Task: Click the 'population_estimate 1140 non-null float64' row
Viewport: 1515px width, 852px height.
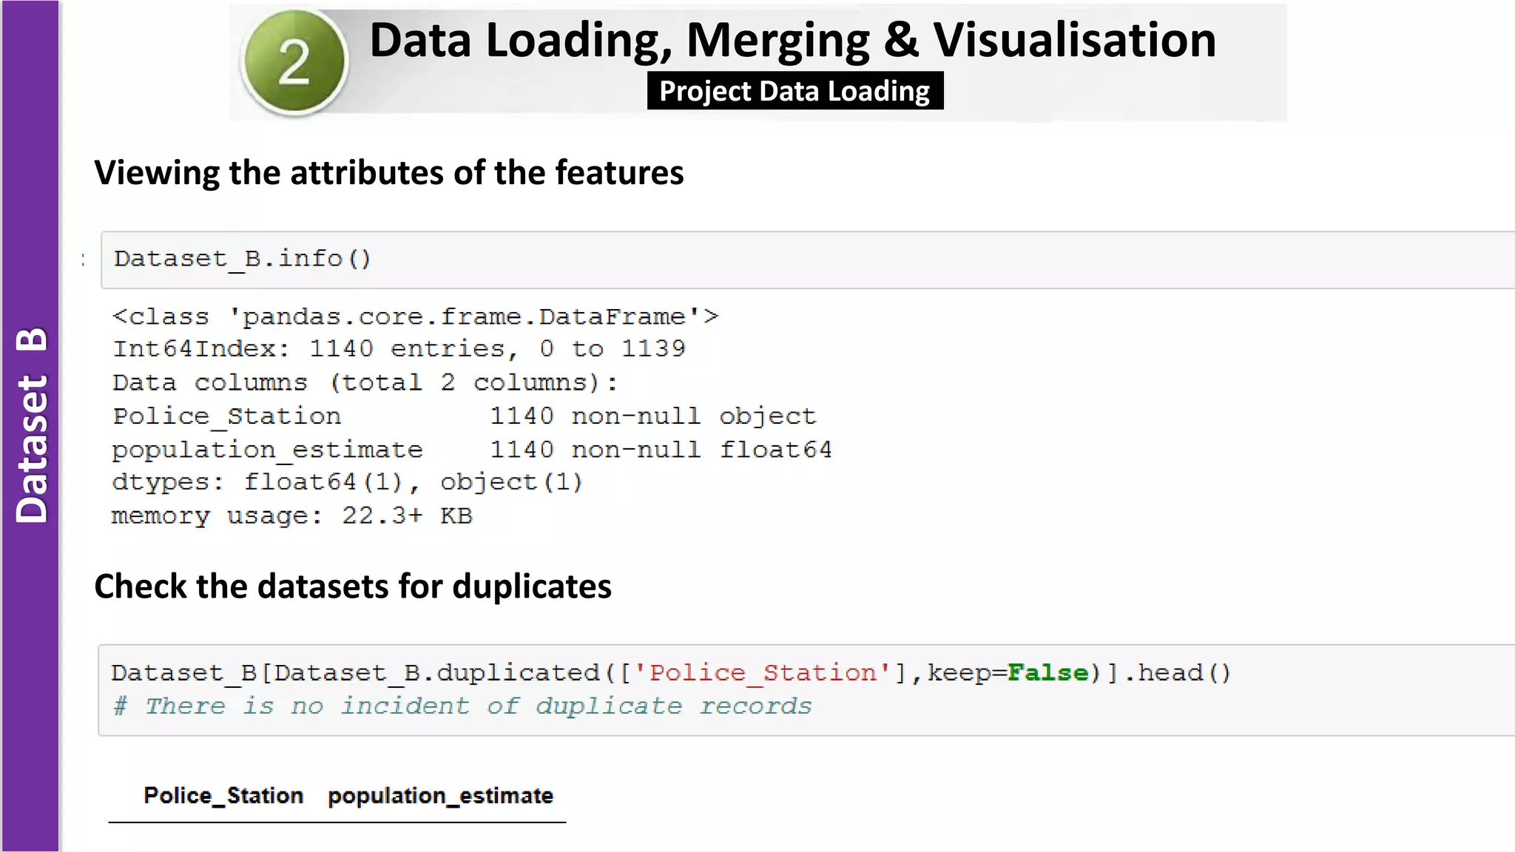Action: click(472, 450)
